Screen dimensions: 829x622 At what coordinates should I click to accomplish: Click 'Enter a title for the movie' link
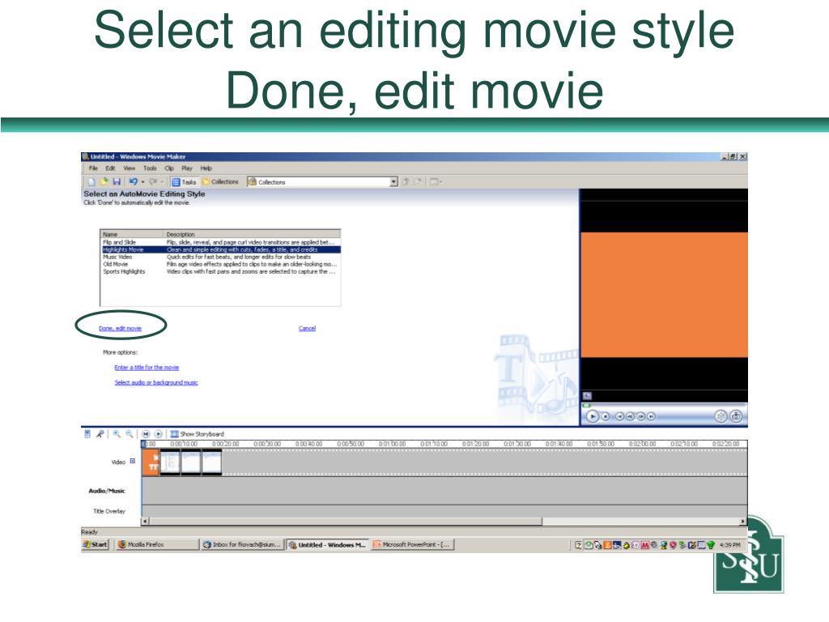pyautogui.click(x=147, y=368)
